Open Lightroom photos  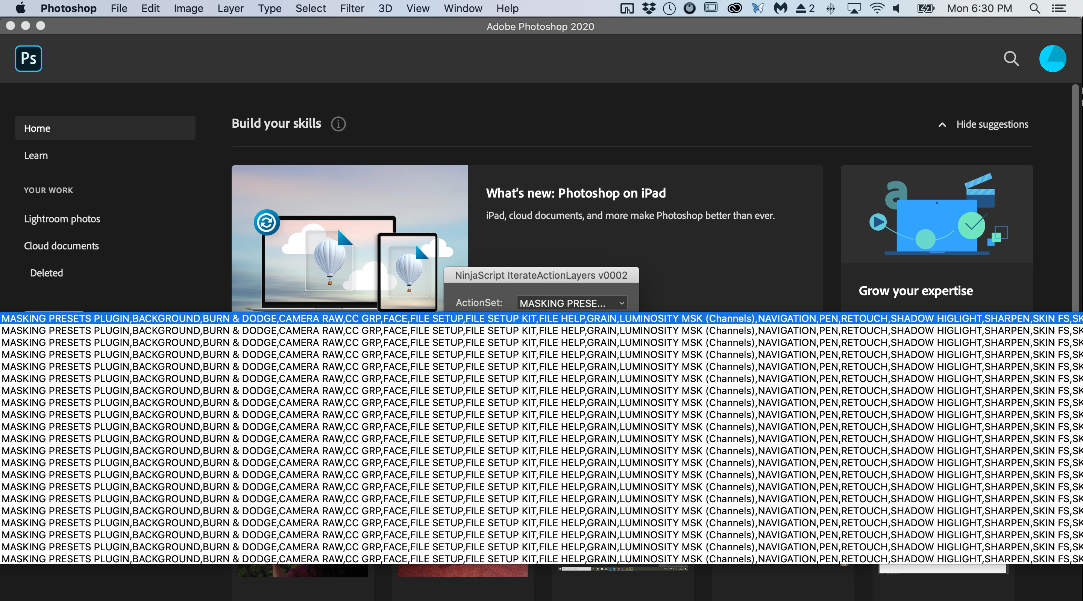(x=62, y=219)
